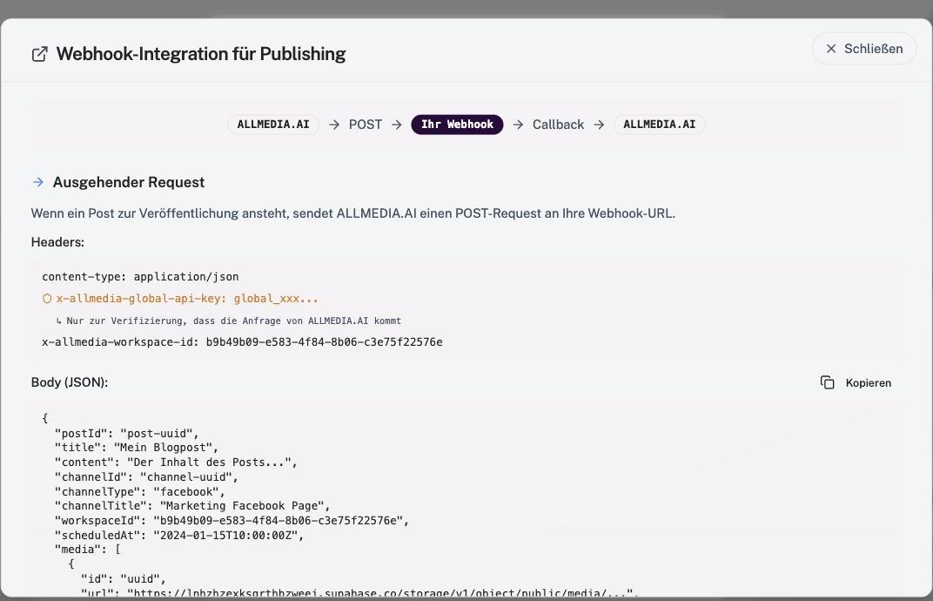Click the blue arrow before Ausgehender Request
Screen dimensions: 933x601
pos(37,182)
